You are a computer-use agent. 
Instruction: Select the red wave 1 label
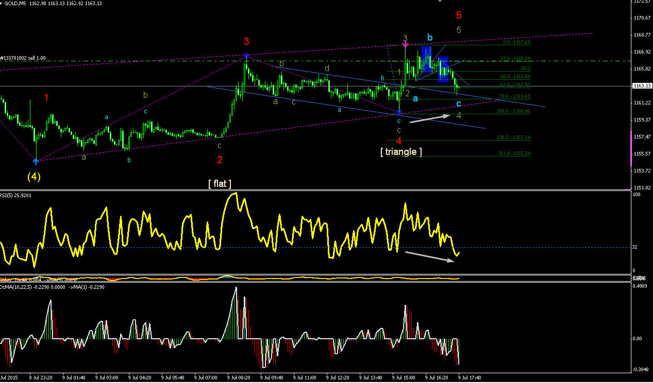point(46,97)
